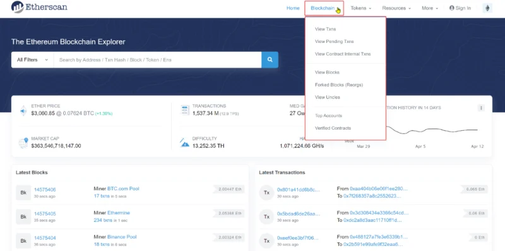Click the Ether Price diamond icon
Viewport: 505px width, 251px height.
point(23,110)
